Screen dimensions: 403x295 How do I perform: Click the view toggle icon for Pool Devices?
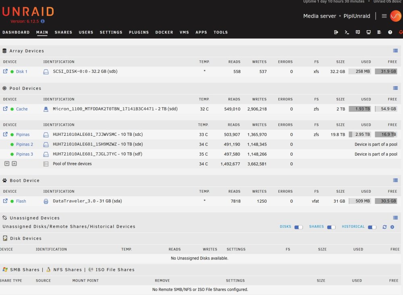pyautogui.click(x=395, y=88)
